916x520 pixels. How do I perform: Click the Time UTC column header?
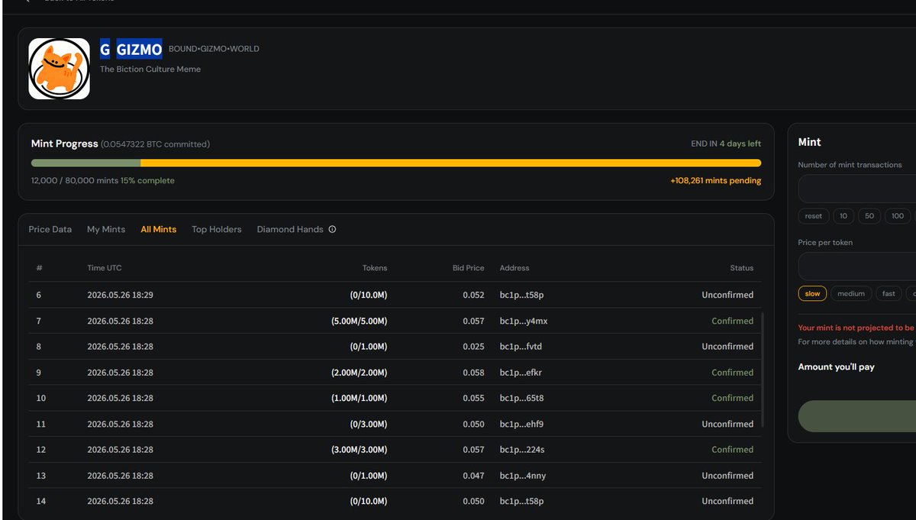pos(105,268)
